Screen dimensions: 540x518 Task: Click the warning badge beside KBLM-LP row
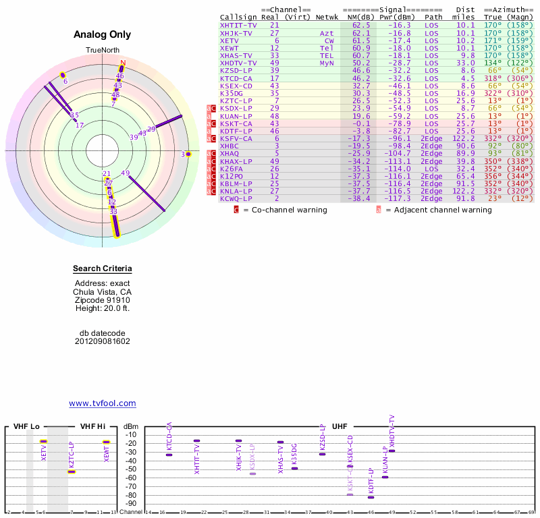(x=211, y=183)
